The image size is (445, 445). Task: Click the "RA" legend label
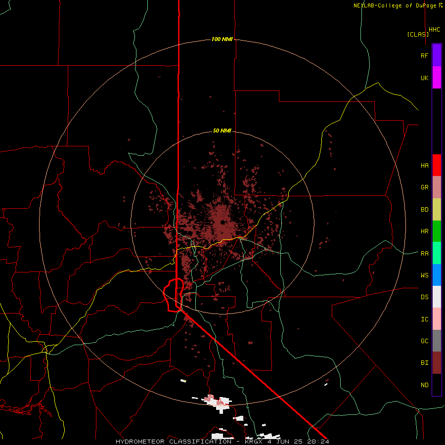point(425,254)
